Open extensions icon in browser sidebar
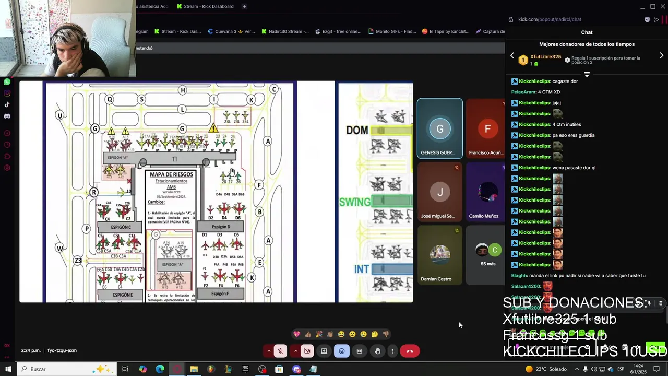 pos(7,156)
